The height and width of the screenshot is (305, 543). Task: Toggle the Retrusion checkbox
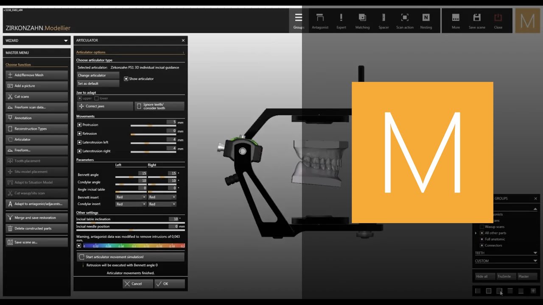click(x=79, y=133)
